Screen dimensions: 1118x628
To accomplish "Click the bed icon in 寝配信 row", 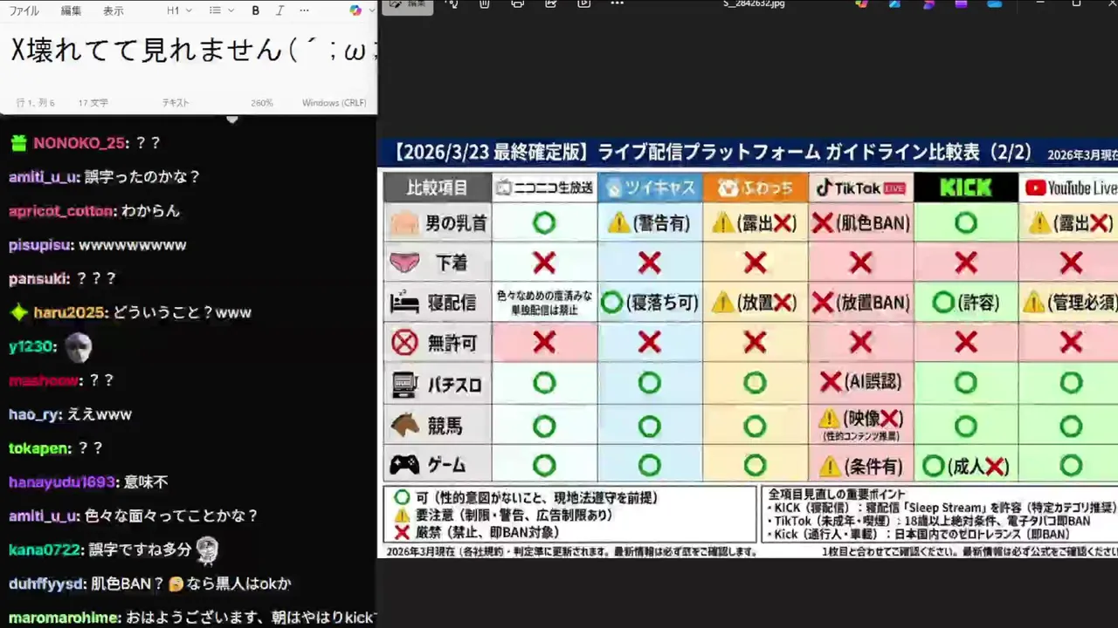I will pos(403,303).
